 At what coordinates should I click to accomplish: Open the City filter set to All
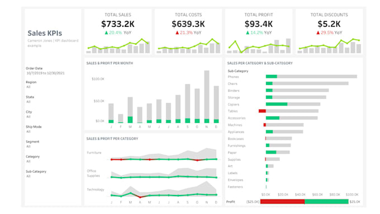[x=28, y=117]
